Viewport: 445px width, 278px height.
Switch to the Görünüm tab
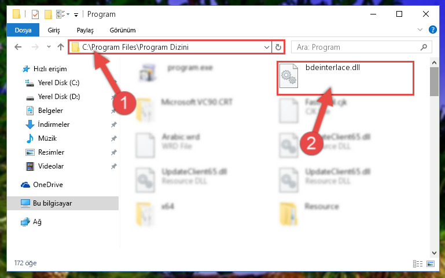123,30
